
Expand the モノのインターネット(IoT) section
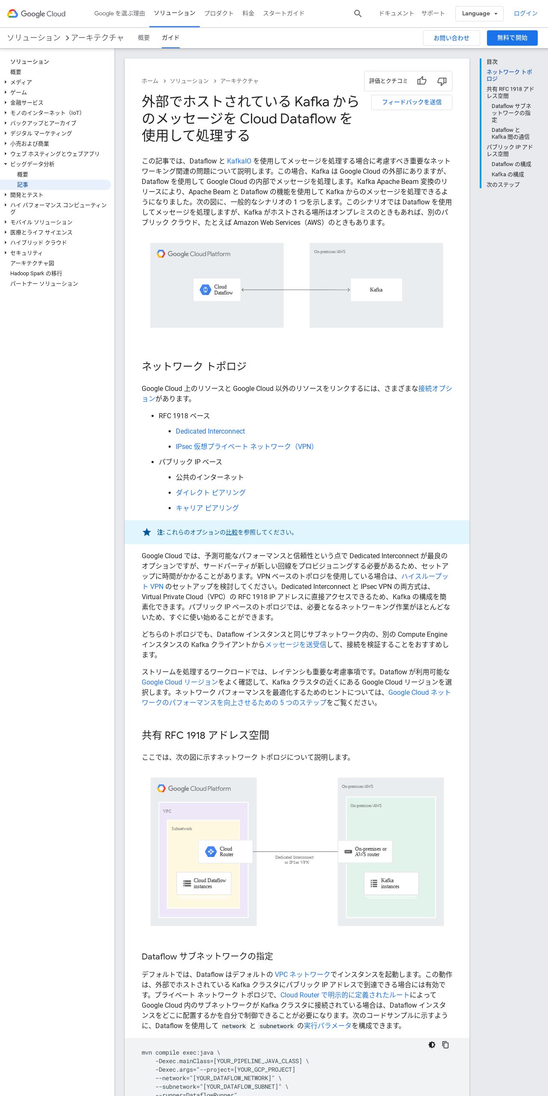coord(6,113)
